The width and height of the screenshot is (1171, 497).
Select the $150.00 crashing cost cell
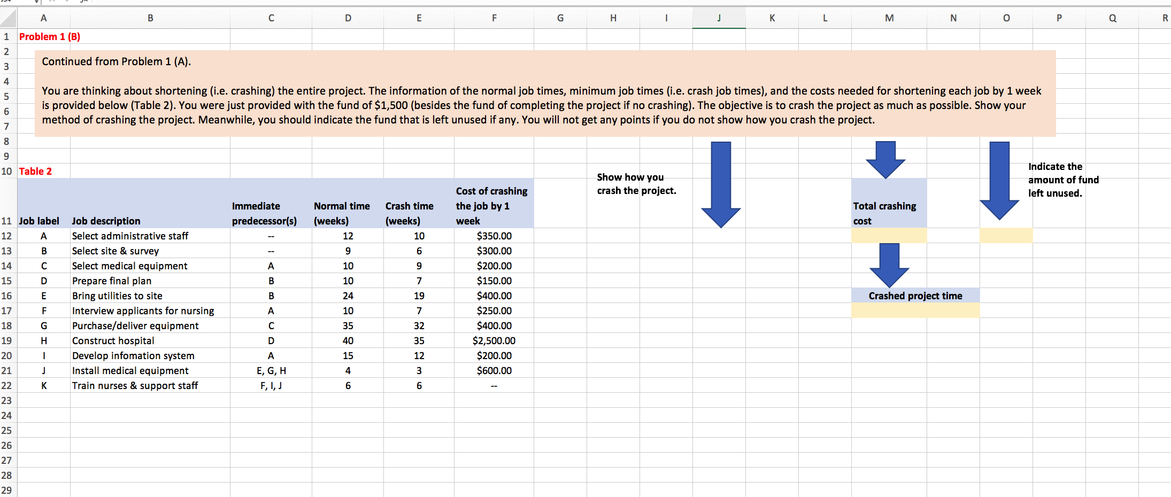(x=494, y=281)
